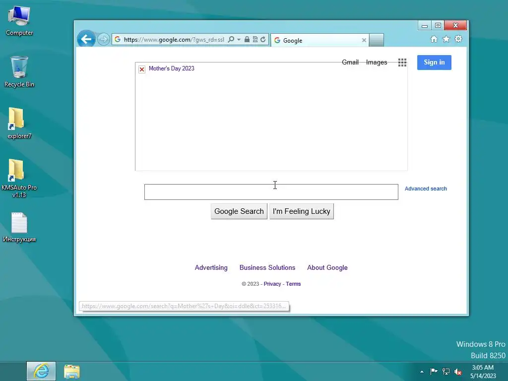Toggle the Compatibility View icon

pyautogui.click(x=255, y=40)
